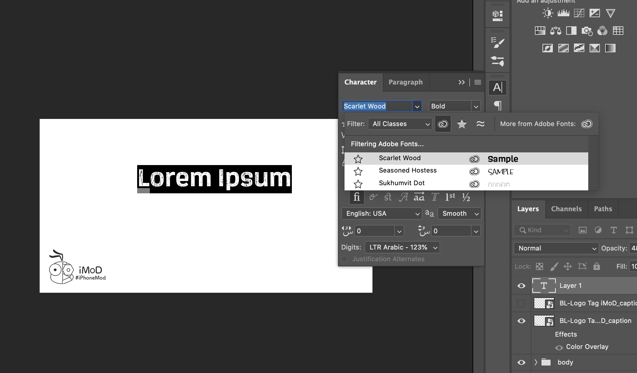The height and width of the screenshot is (373, 637).
Task: Click the Brightness/Contrast adjustment icon
Action: click(548, 13)
